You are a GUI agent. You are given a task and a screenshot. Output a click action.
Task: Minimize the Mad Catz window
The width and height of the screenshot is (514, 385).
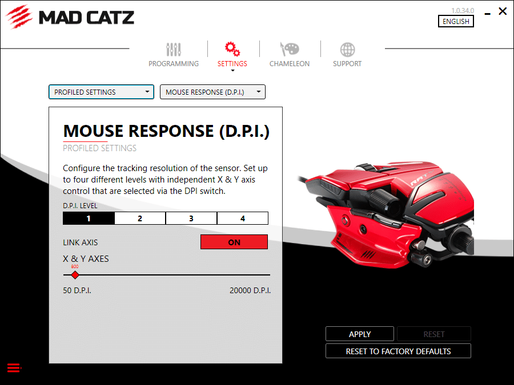pyautogui.click(x=487, y=12)
